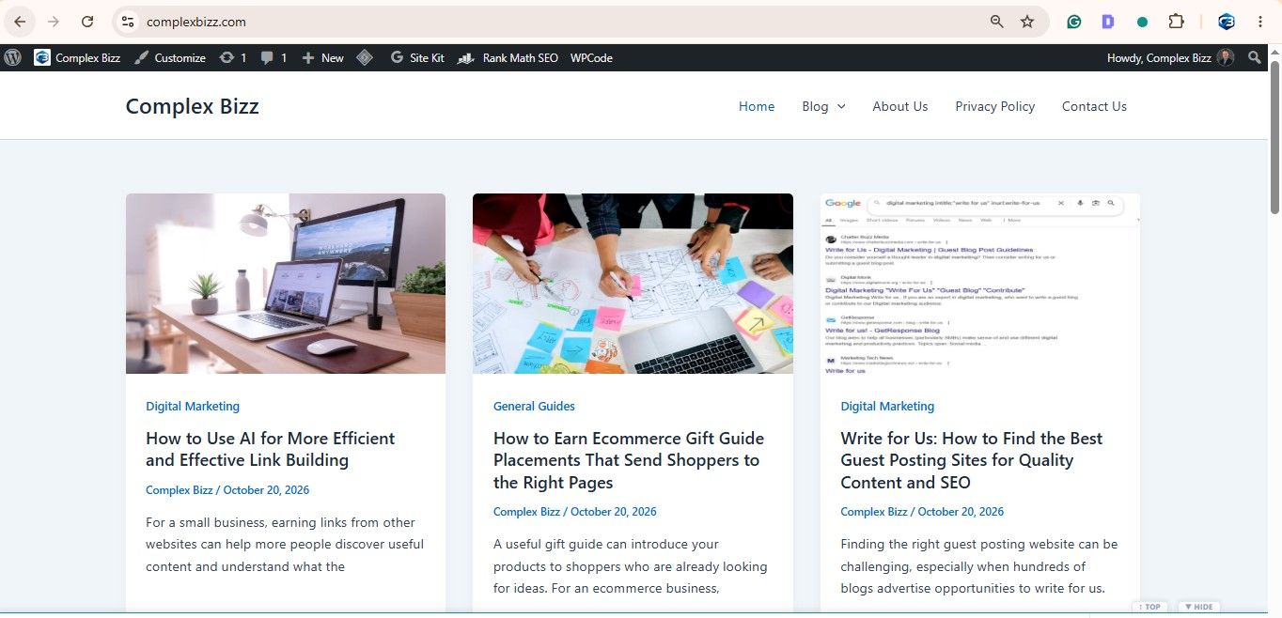The height and width of the screenshot is (618, 1282).
Task: Click the page's vertical scrollbar thumb
Action: [x=1274, y=138]
